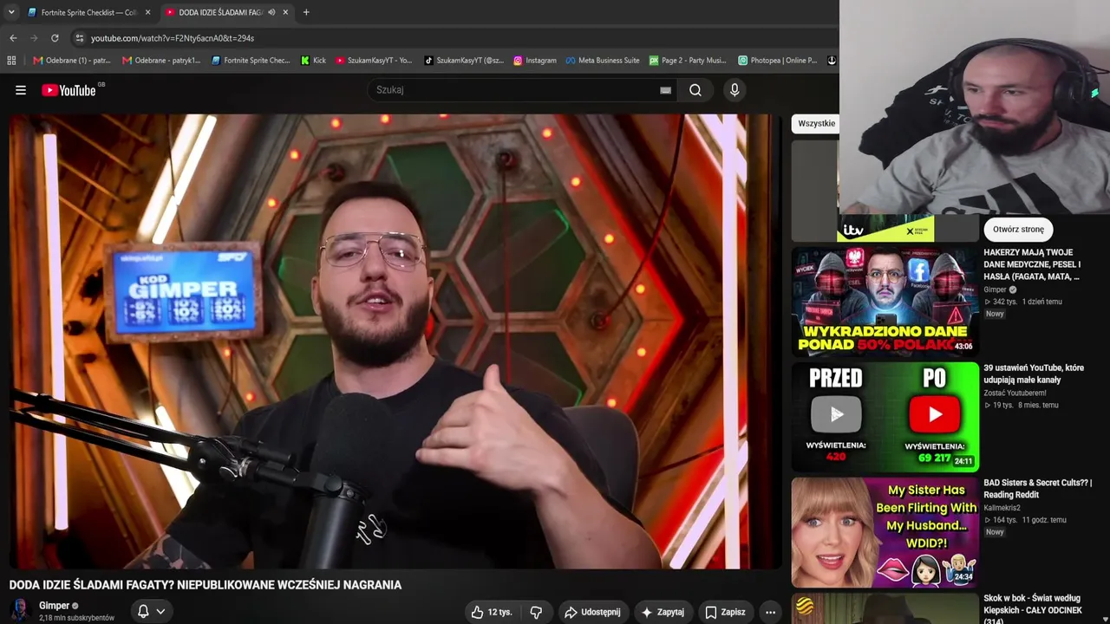Open the My Sister Has Been Flirting thumbnail
The width and height of the screenshot is (1110, 624).
[885, 532]
